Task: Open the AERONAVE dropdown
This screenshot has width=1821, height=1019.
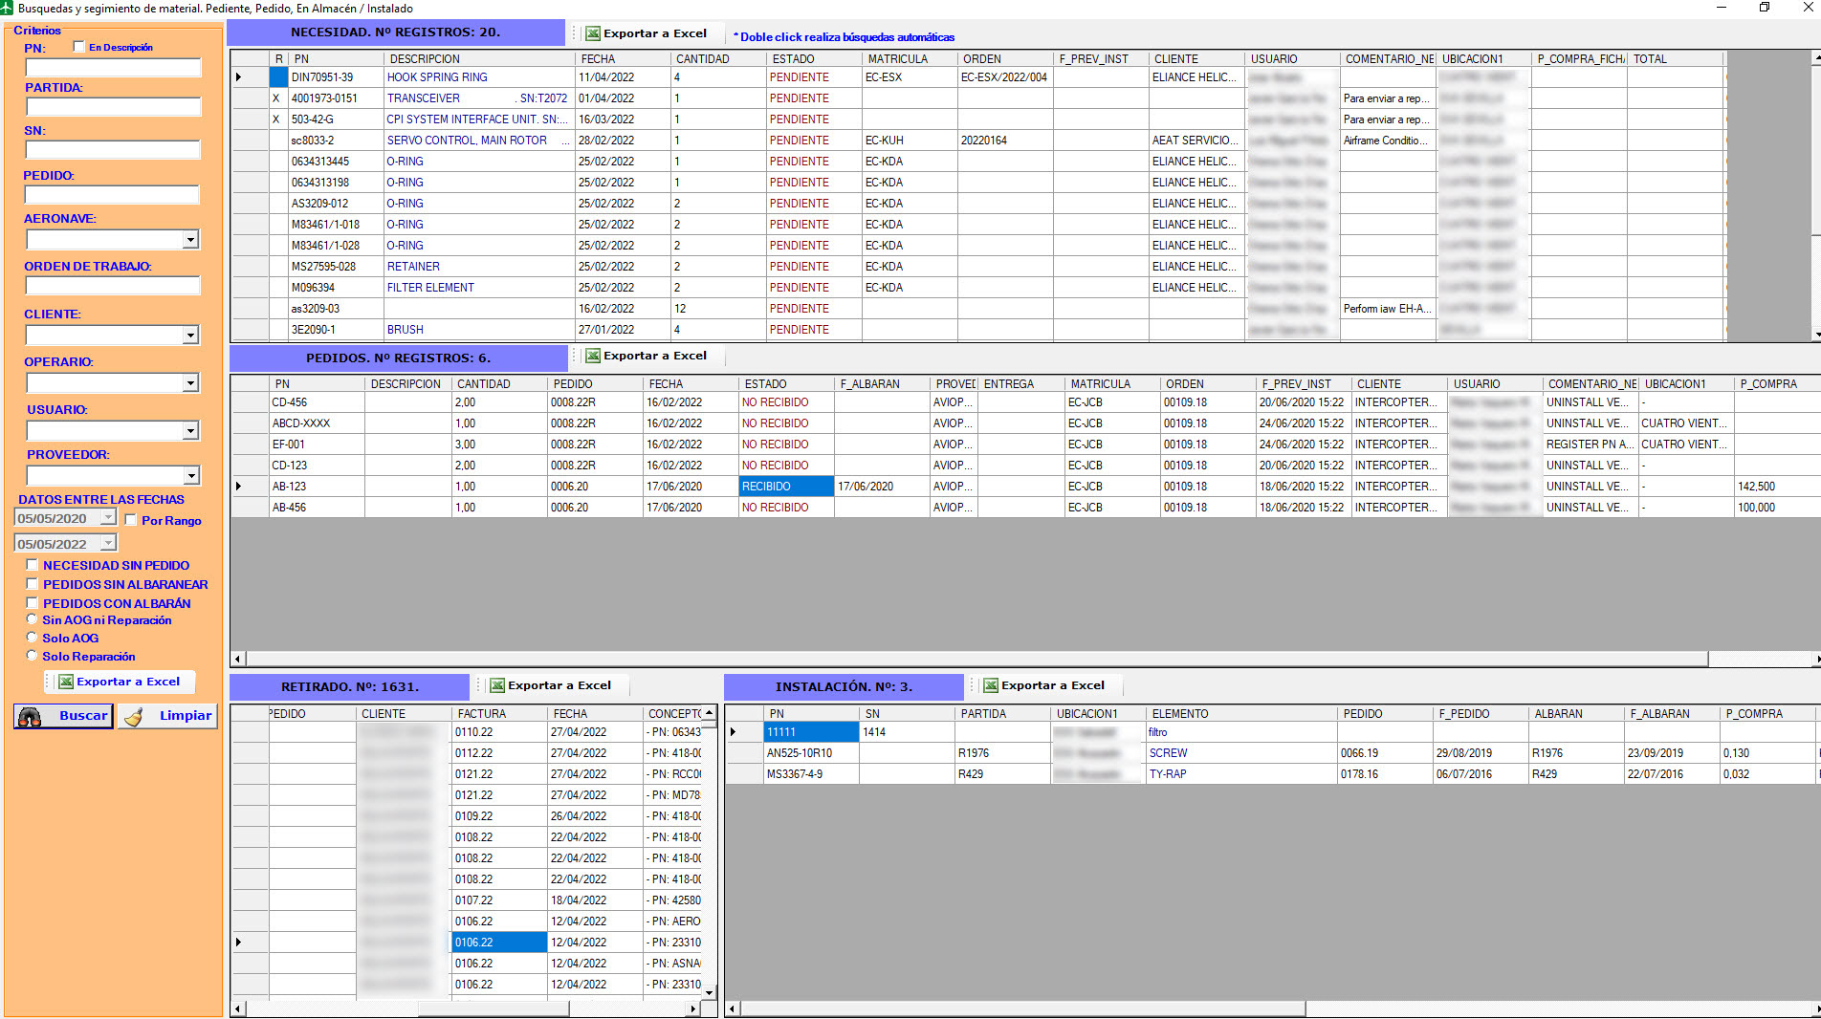Action: tap(190, 239)
